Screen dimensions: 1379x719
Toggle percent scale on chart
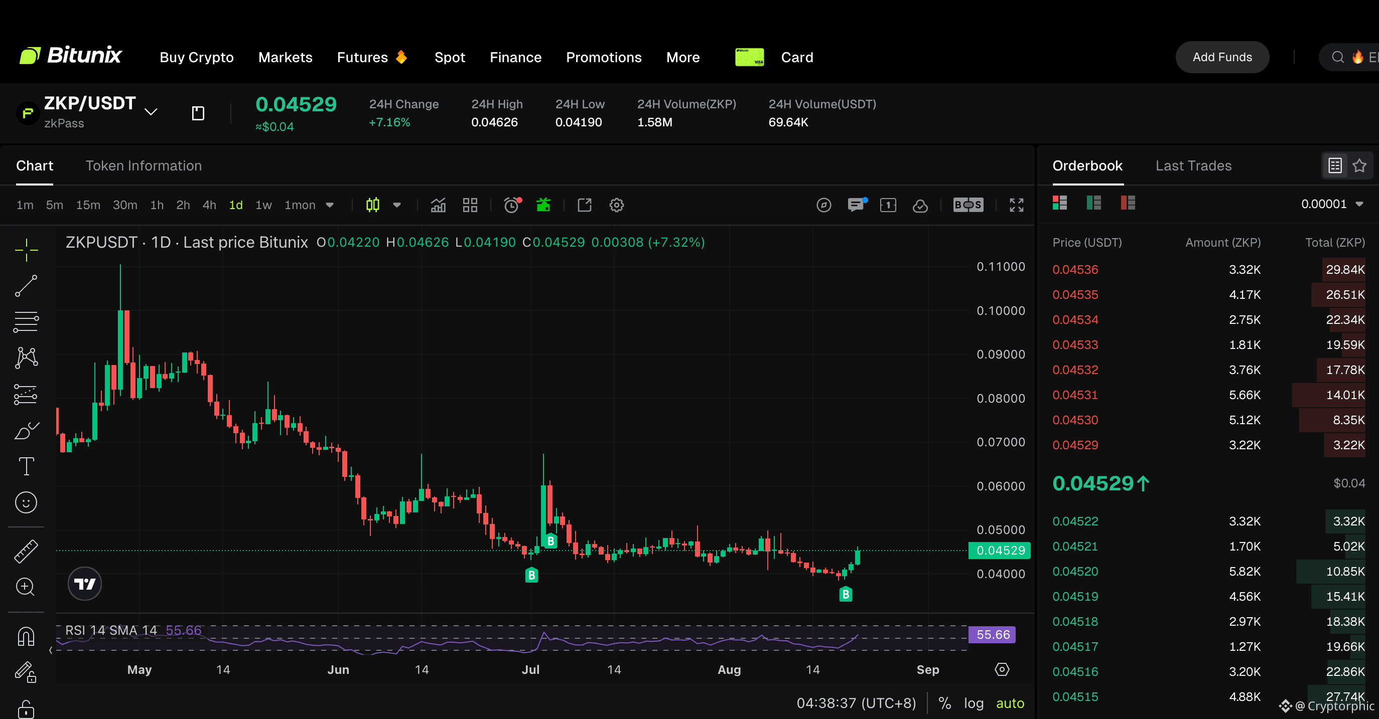944,703
